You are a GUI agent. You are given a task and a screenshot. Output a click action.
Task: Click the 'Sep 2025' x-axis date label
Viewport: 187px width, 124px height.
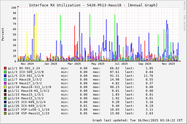pyautogui.click(x=145, y=64)
